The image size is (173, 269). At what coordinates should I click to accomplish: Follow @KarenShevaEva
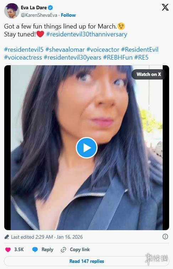[68, 15]
